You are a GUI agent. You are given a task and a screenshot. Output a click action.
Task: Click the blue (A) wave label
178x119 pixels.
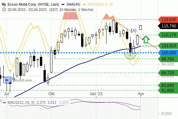click(133, 30)
